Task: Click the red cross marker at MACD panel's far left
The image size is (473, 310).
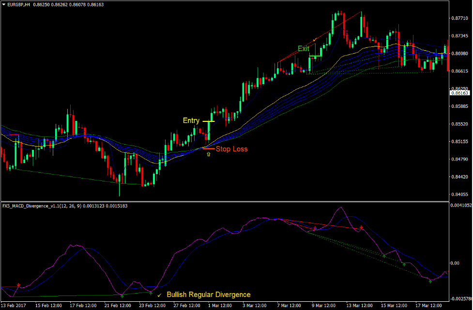Action: 18,285
